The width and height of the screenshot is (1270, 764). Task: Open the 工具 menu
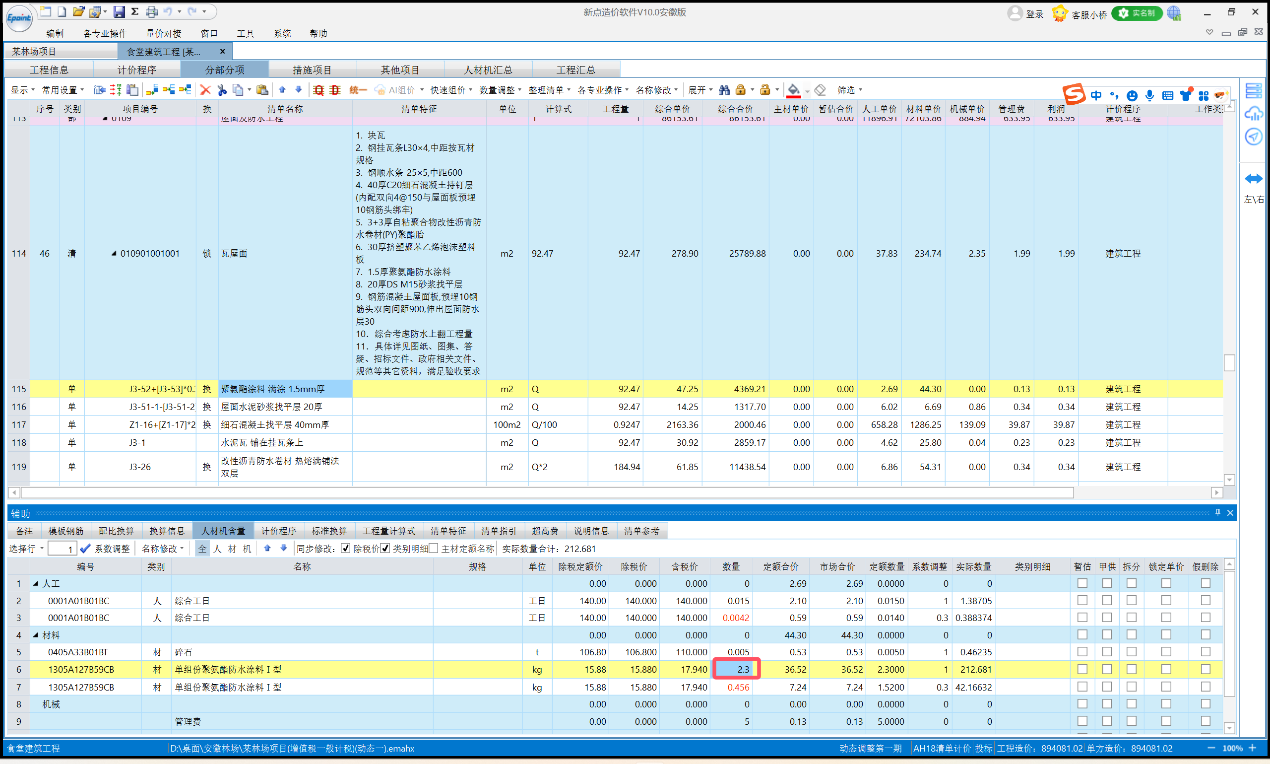click(246, 33)
